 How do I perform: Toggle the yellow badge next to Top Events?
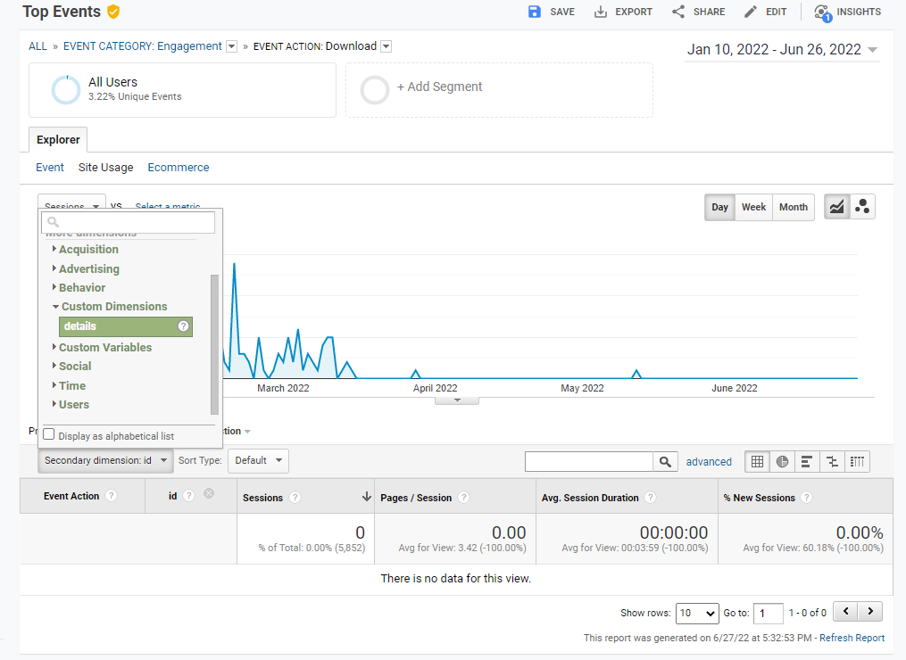[x=112, y=12]
